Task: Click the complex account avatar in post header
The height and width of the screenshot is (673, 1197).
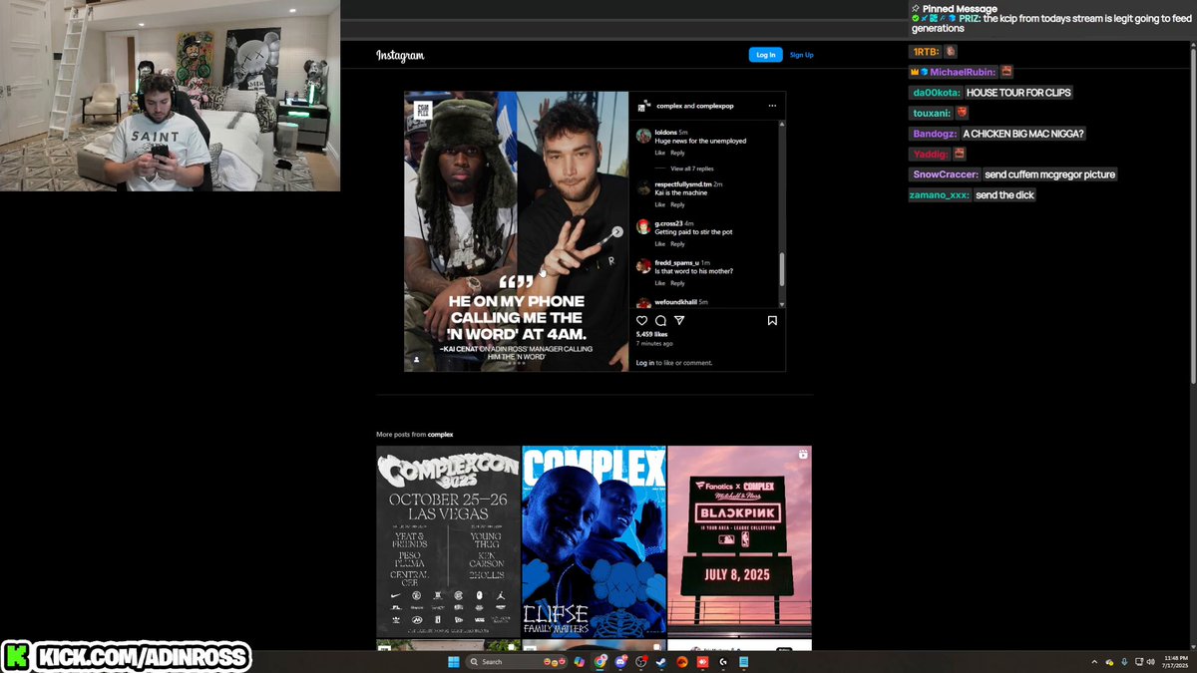Action: click(644, 106)
